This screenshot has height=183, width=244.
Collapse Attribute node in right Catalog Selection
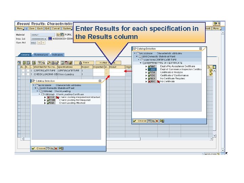135,54
